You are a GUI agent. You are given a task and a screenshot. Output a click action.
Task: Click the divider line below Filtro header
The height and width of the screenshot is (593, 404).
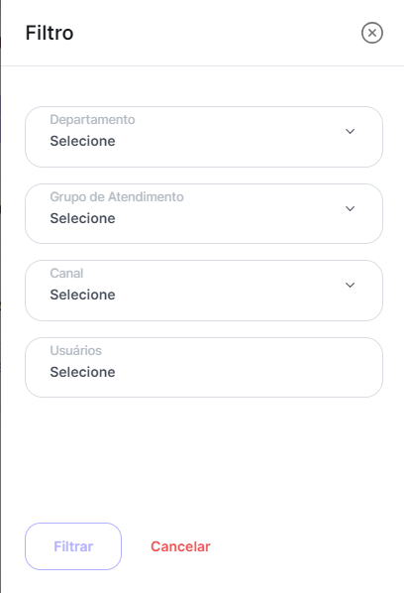click(x=203, y=65)
